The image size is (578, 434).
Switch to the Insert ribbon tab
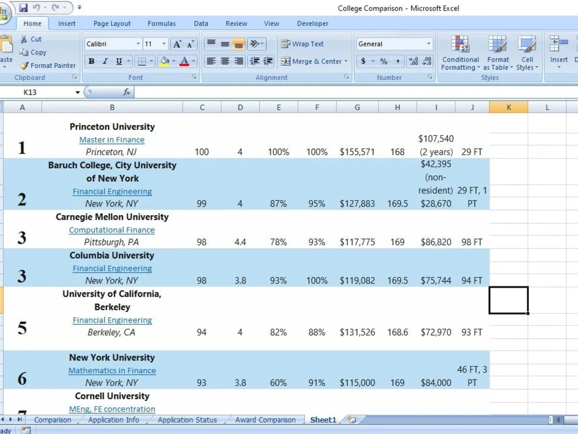pyautogui.click(x=66, y=24)
